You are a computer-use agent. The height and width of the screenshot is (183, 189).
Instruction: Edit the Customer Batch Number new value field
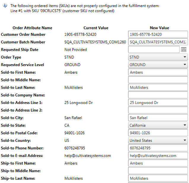tap(158, 42)
